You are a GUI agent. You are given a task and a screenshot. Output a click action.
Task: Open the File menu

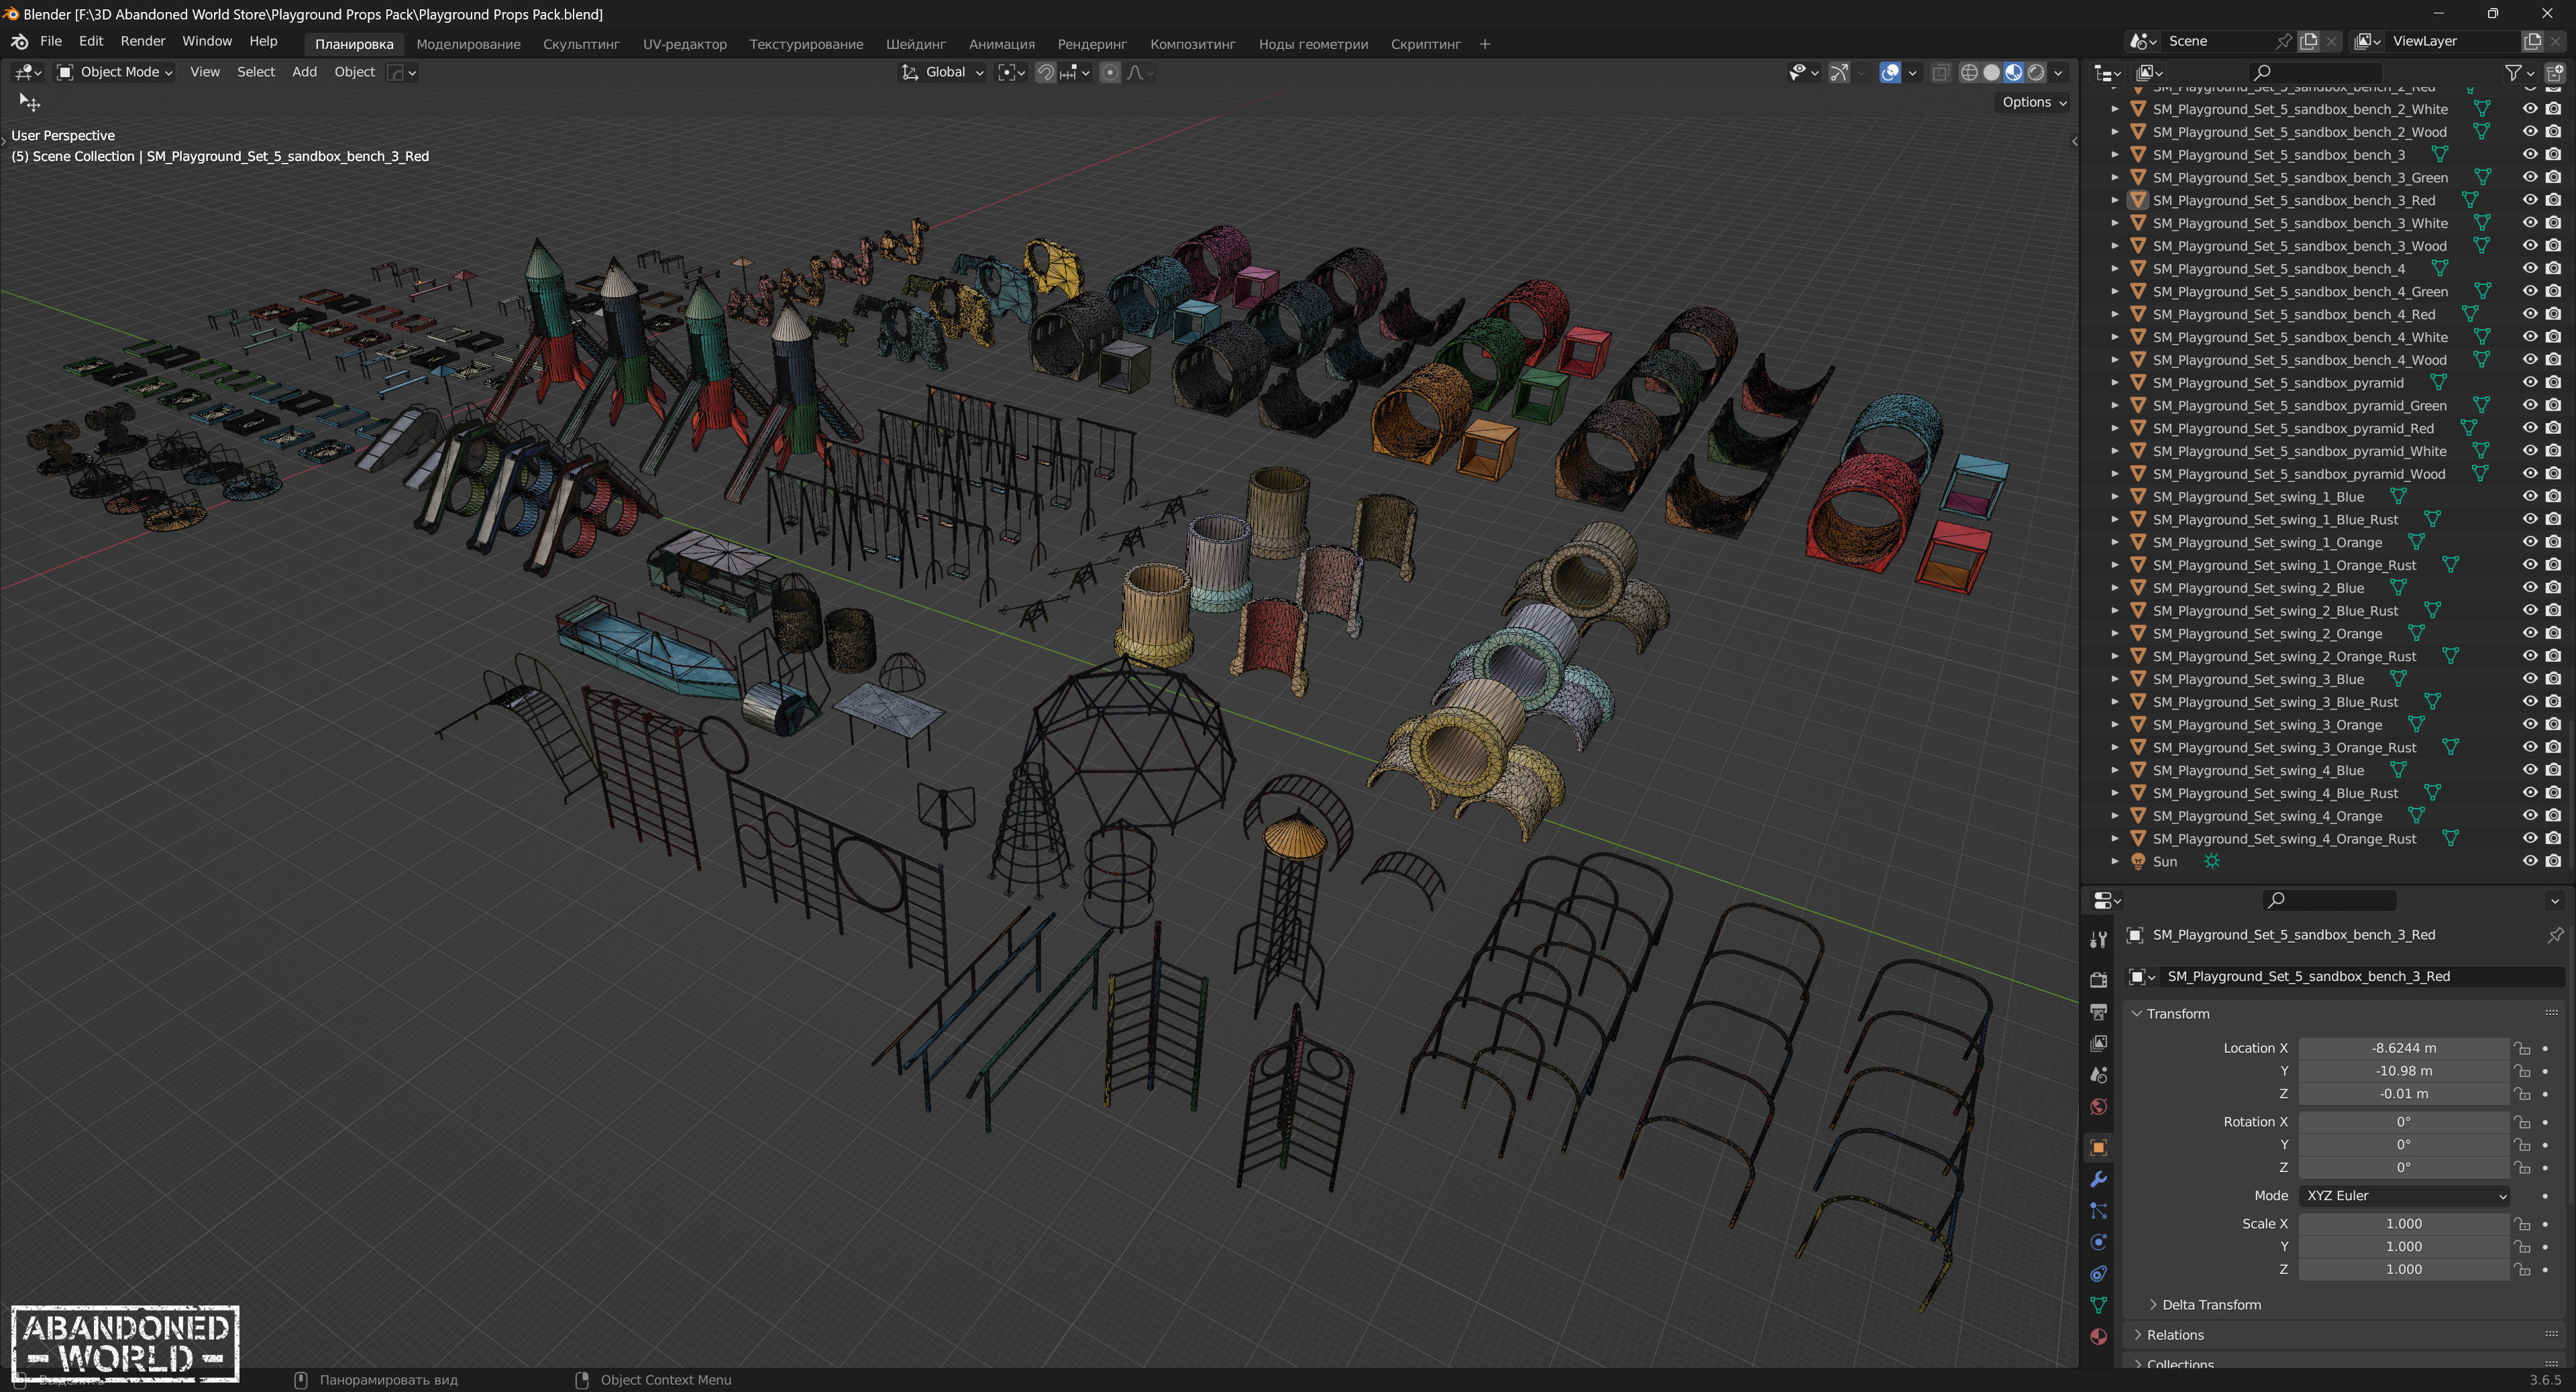(x=51, y=41)
